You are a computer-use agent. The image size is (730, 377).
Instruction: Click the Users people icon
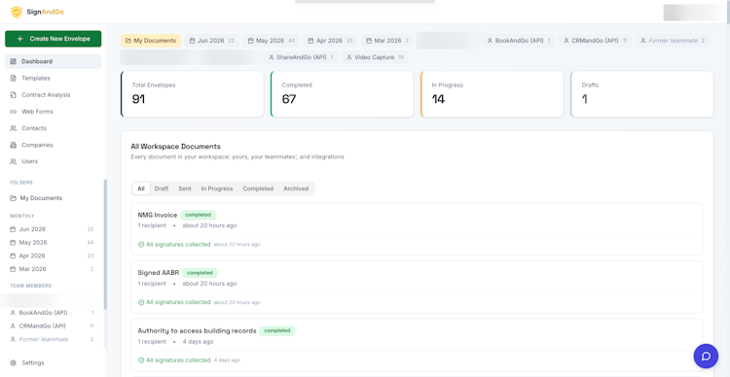[x=13, y=161]
